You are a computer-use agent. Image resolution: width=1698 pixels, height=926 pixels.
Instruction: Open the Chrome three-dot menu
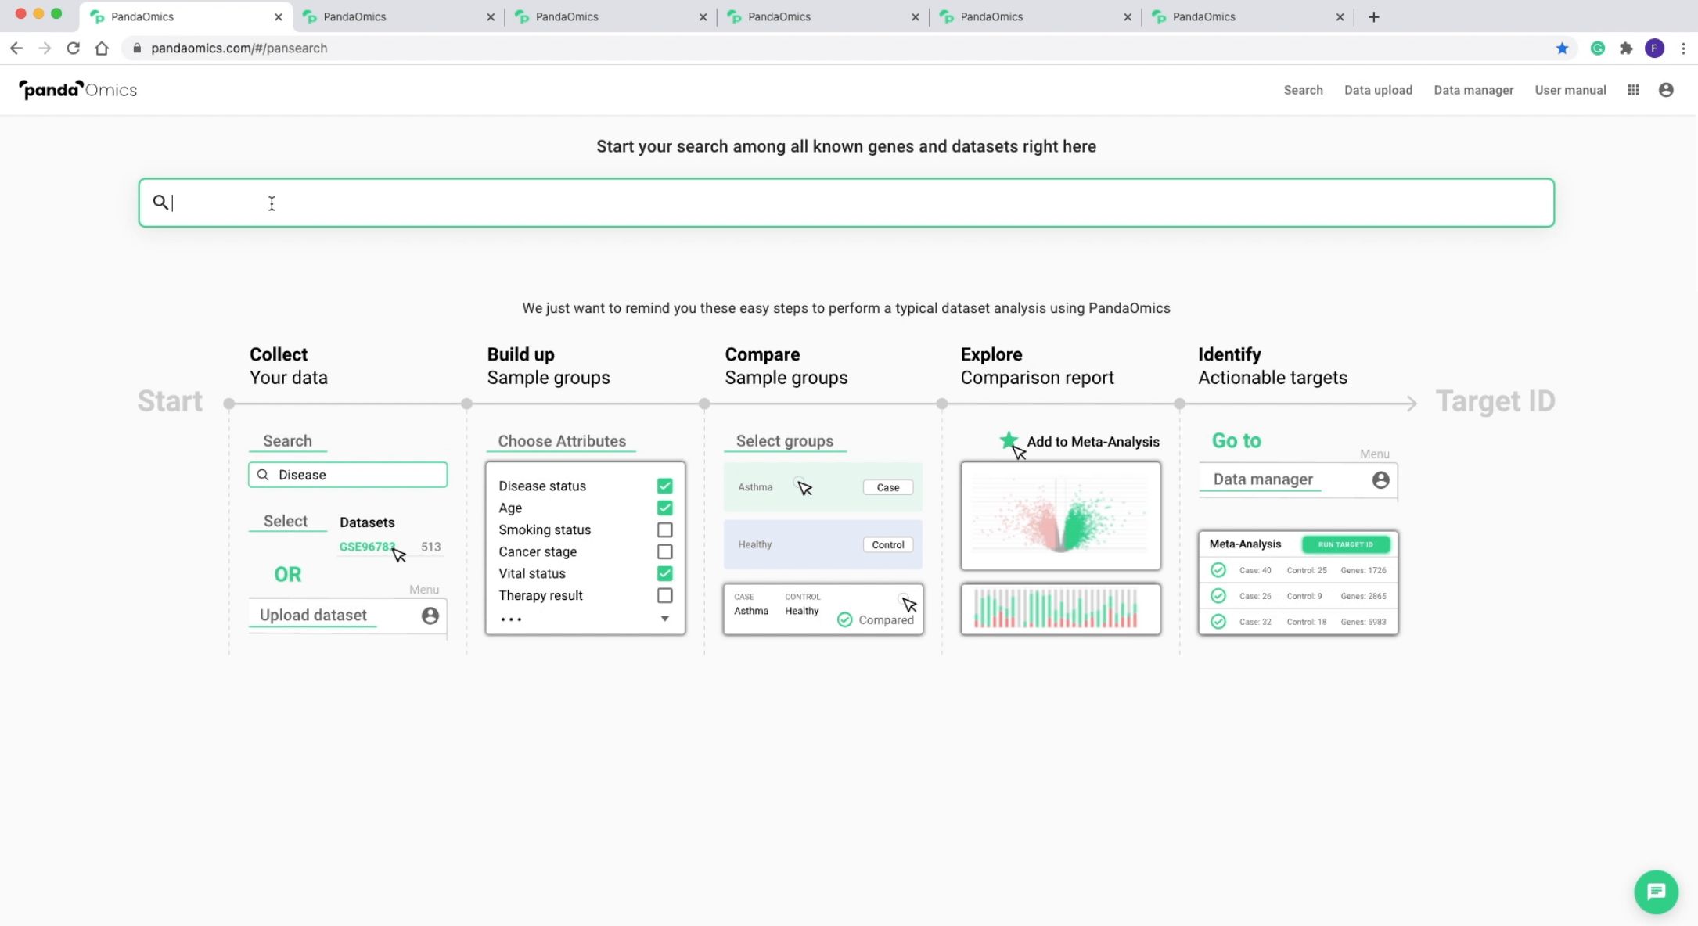[1683, 48]
